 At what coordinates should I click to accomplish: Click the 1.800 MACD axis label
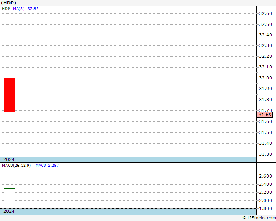pyautogui.click(x=265, y=208)
